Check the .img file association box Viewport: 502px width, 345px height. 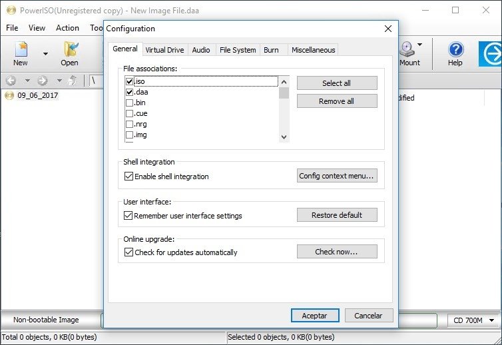point(129,135)
